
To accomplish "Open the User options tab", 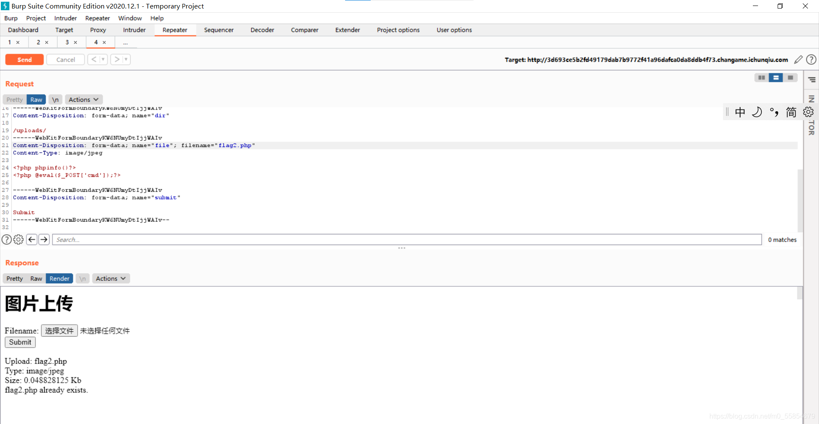I will click(x=454, y=30).
